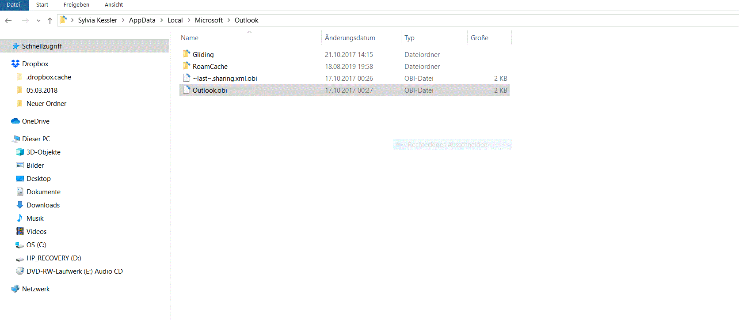739x320 pixels.
Task: Click the Bilder pictures icon
Action: pyautogui.click(x=20, y=165)
